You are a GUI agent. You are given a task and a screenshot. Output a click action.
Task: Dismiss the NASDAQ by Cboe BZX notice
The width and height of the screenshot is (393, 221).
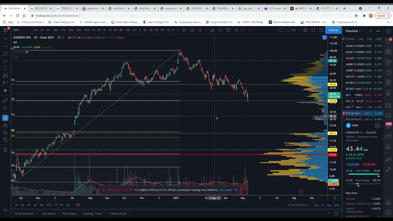pos(236,190)
